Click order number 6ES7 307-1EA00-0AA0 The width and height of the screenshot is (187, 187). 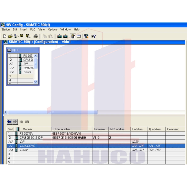pos(67,133)
